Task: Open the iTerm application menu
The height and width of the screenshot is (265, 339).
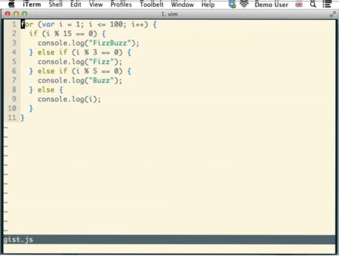Action: tap(32, 5)
